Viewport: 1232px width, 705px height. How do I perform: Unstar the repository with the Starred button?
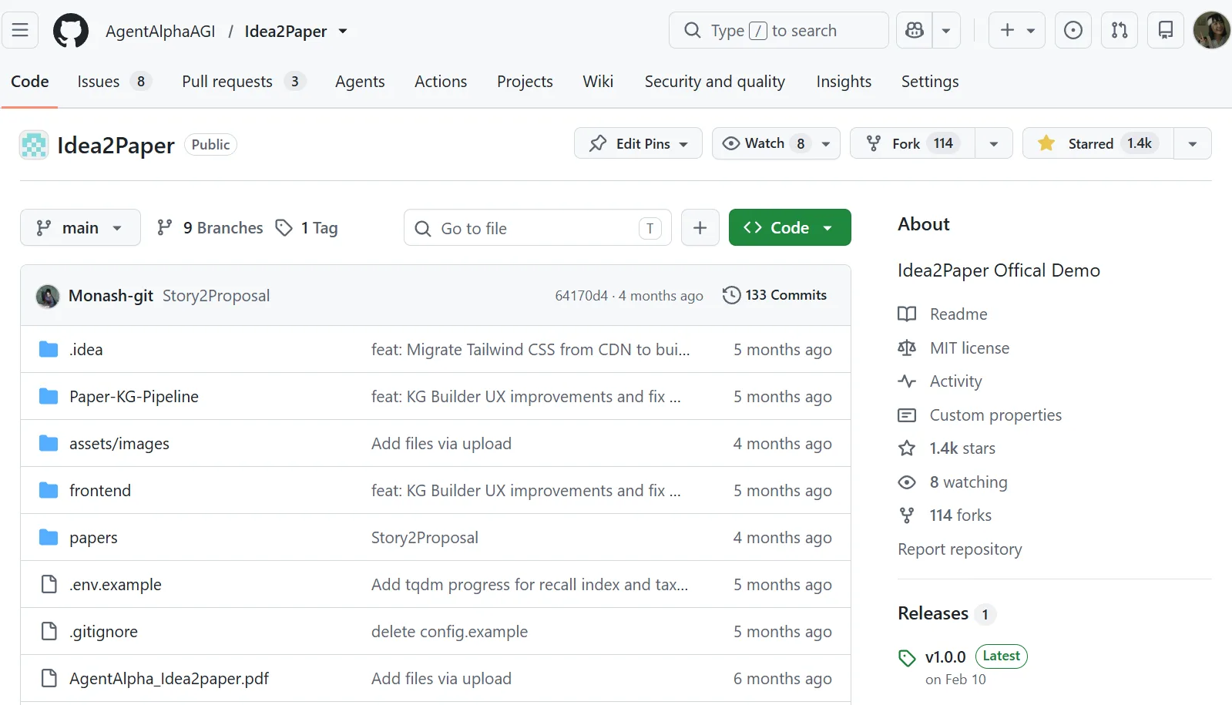click(1098, 143)
